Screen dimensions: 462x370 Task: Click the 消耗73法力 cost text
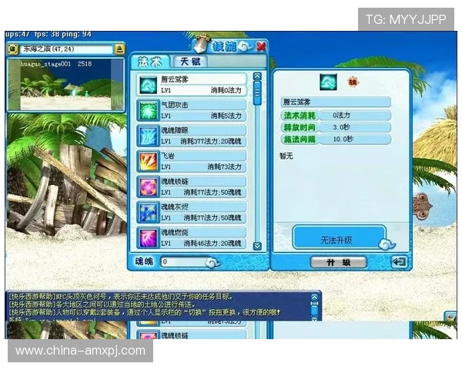pyautogui.click(x=225, y=166)
